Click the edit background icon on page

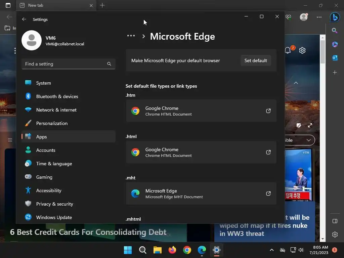(x=299, y=125)
